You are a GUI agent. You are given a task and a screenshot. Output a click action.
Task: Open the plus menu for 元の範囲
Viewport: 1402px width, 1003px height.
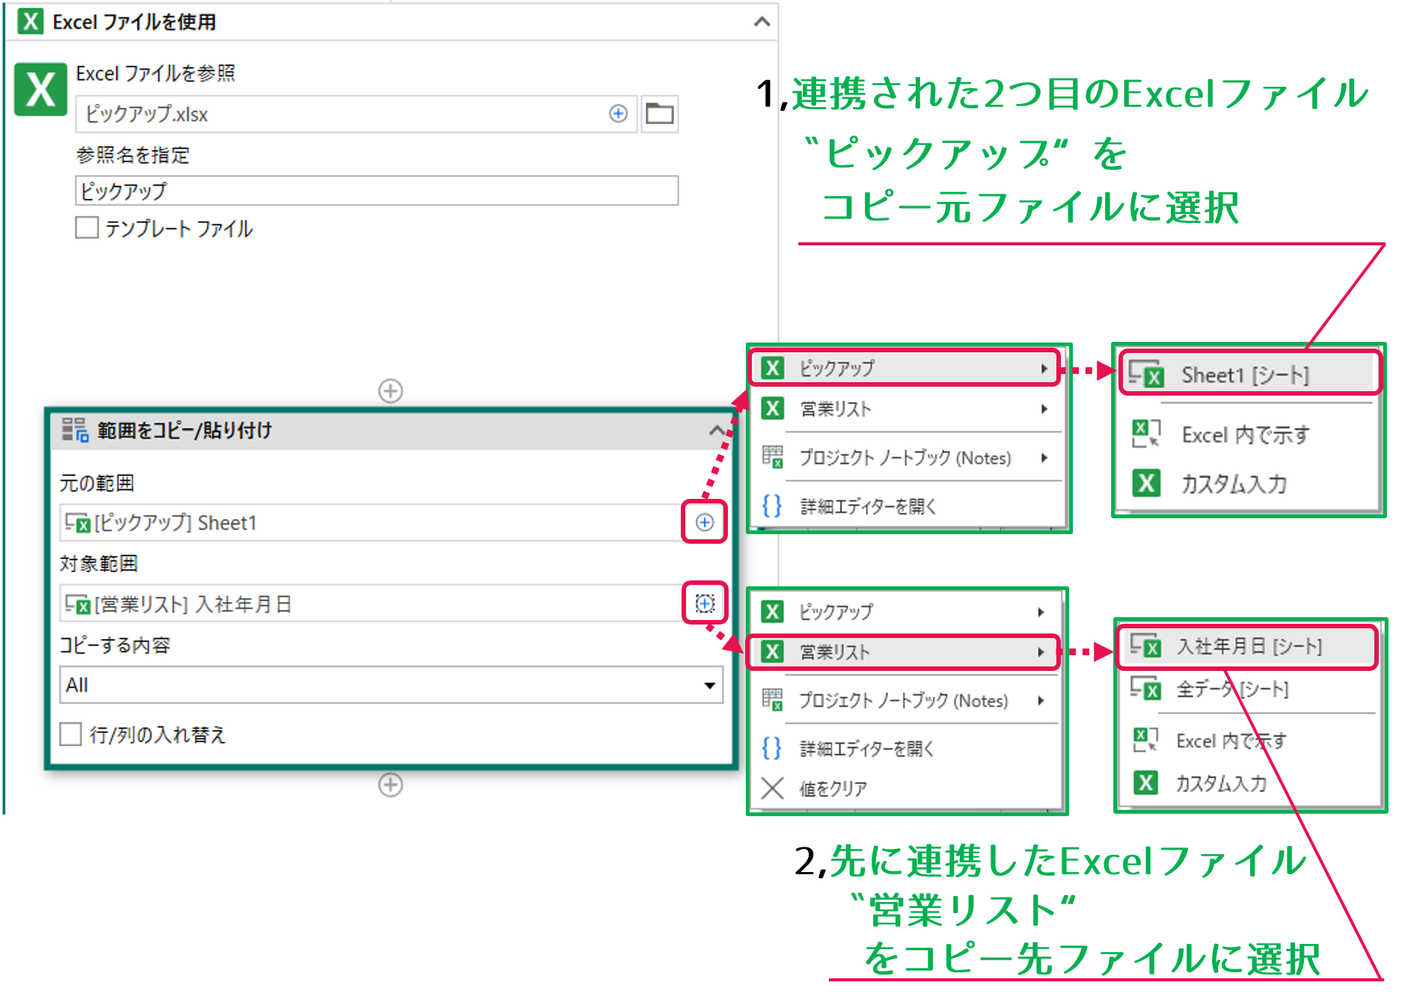705,522
